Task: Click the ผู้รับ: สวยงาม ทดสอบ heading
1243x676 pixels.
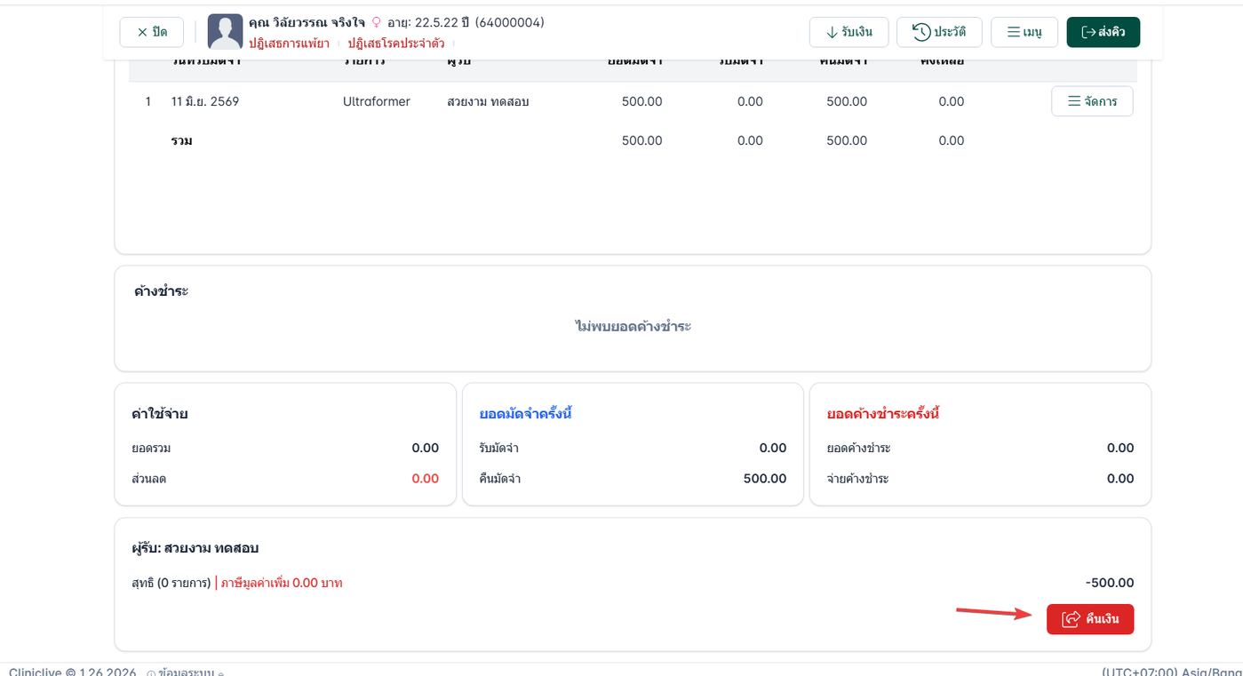Action: [x=195, y=548]
